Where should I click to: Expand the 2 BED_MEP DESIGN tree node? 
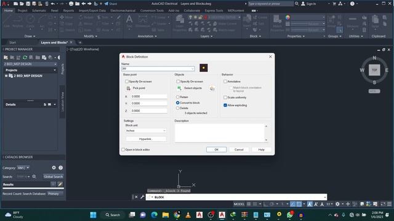pyautogui.click(x=6, y=76)
